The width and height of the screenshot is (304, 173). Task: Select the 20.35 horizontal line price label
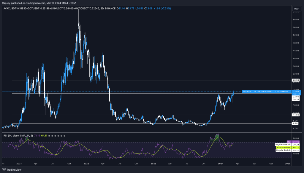point(296,99)
